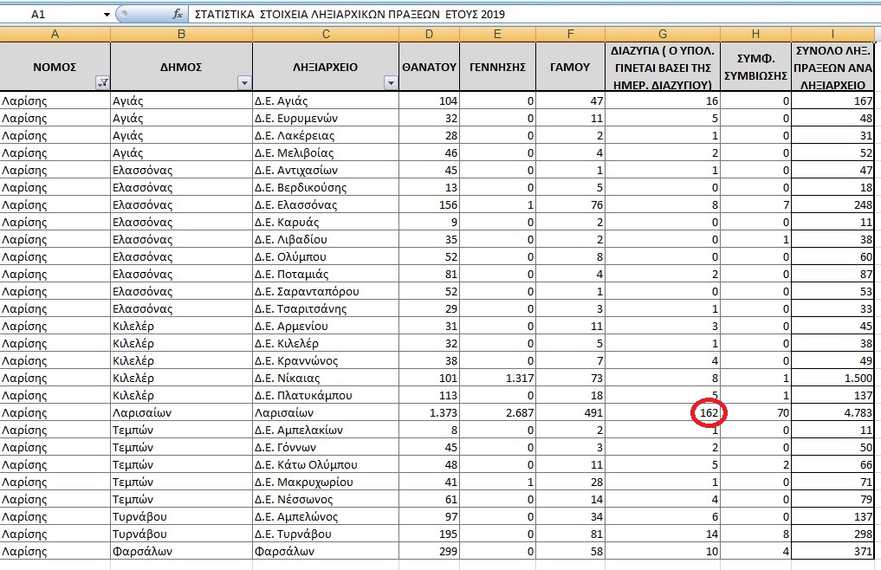The width and height of the screenshot is (881, 570).
Task: Click the formula bar text field
Action: 534,14
